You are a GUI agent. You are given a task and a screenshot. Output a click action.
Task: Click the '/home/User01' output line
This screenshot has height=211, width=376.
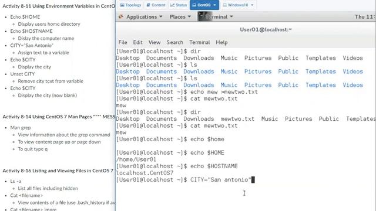136,159
